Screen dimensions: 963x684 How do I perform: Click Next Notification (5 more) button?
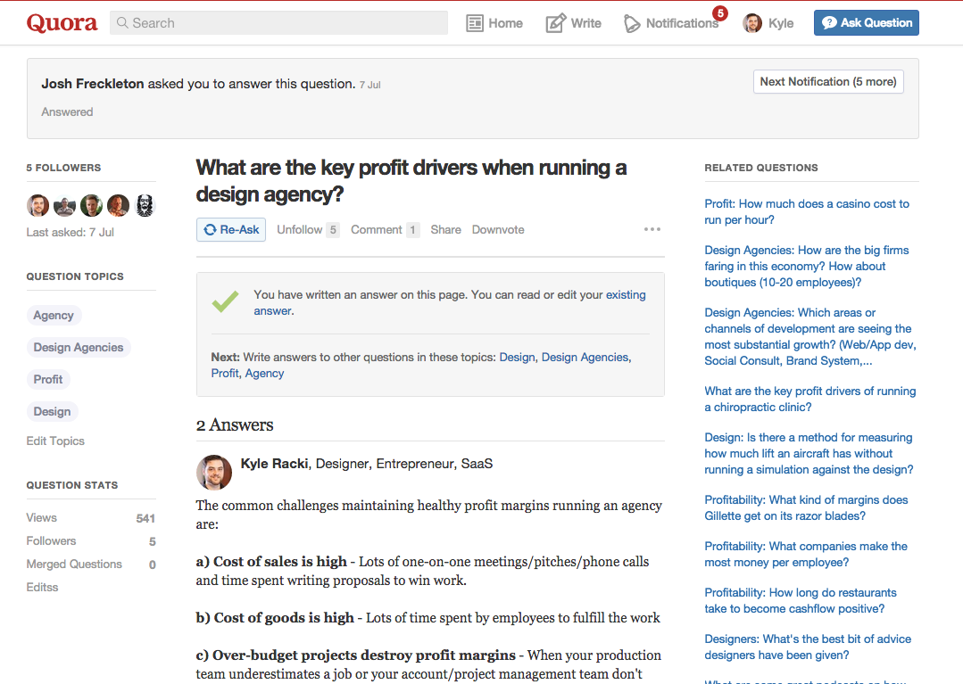tap(828, 81)
